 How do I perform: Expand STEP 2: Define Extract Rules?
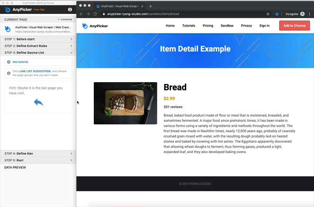pyautogui.click(x=38, y=46)
